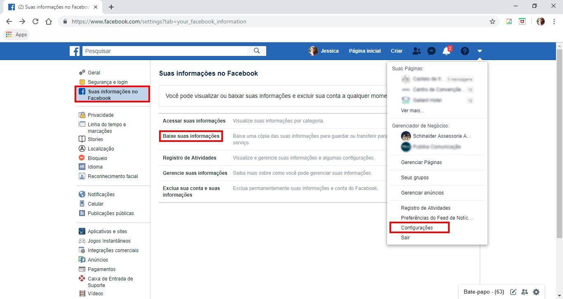563x299 pixels.
Task: Reload the page in browser
Action: pyautogui.click(x=35, y=21)
